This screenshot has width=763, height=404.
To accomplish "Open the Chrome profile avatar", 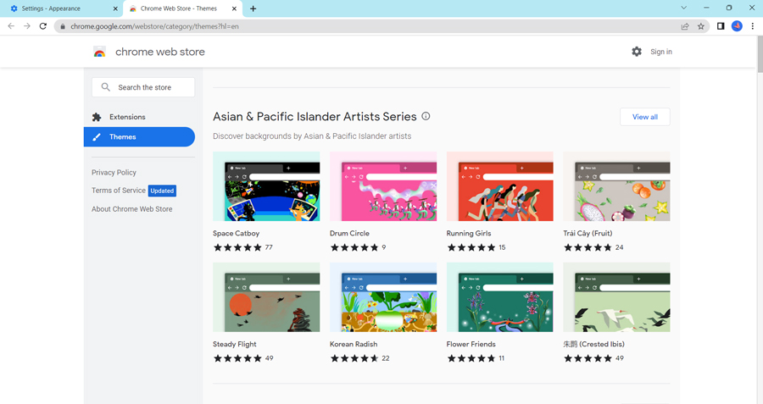I will [737, 26].
